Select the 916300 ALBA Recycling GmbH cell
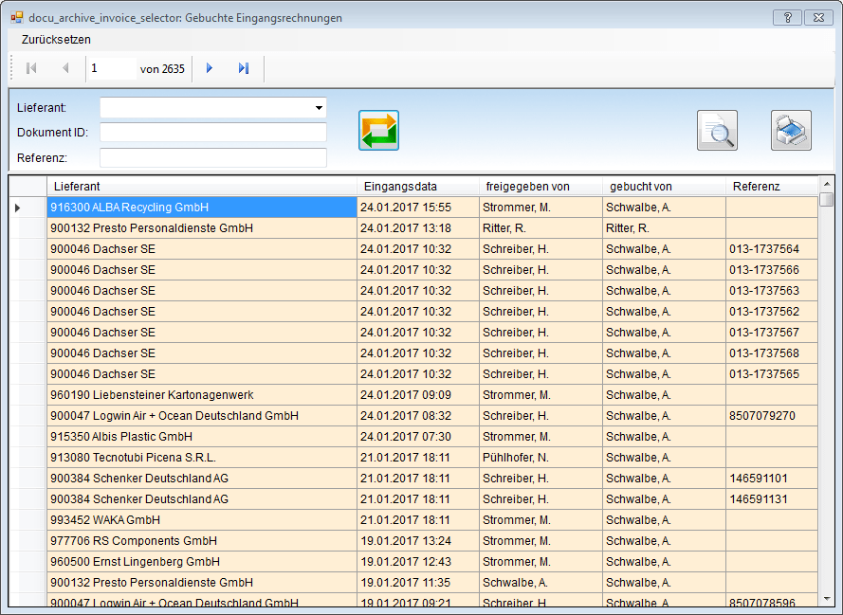Image resolution: width=843 pixels, height=615 pixels. (202, 208)
